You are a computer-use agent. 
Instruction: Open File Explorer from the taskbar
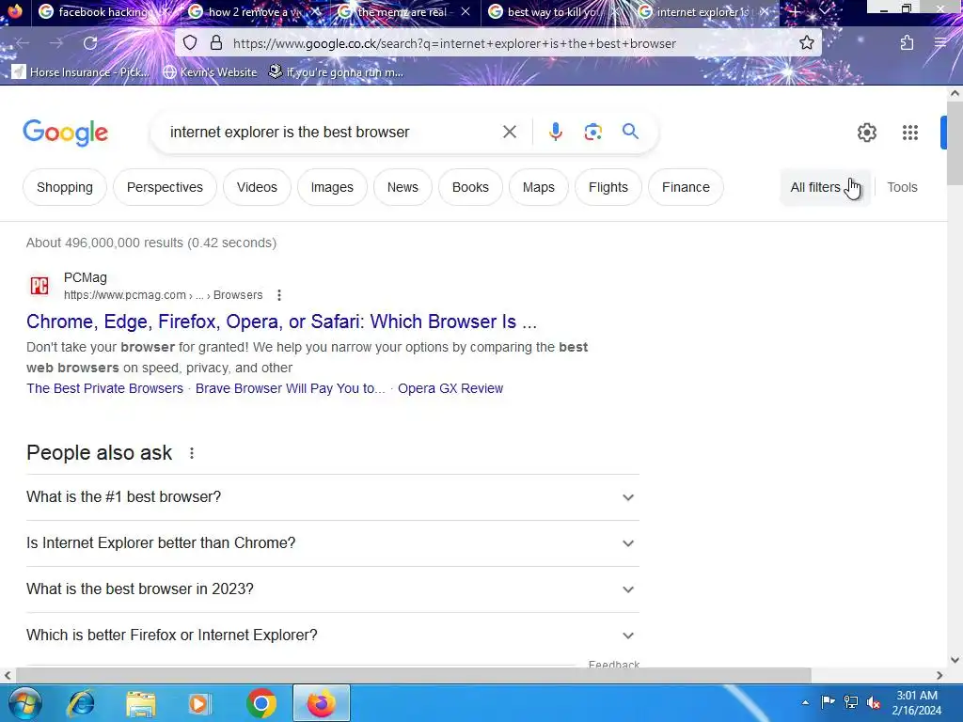(141, 703)
